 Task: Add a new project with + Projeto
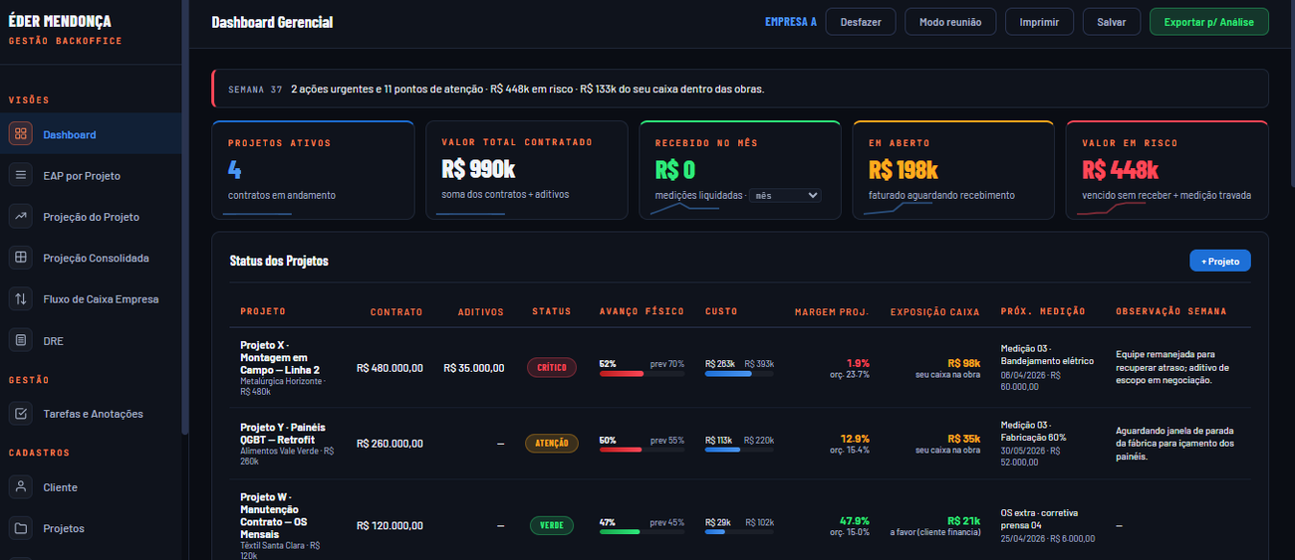point(1219,261)
